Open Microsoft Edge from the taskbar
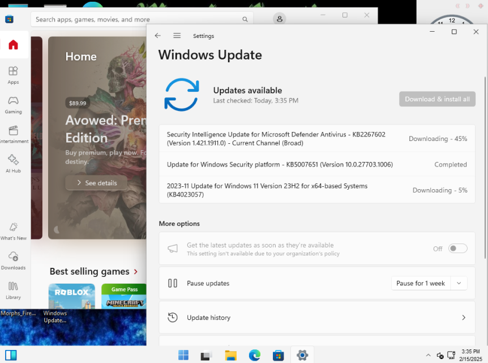 (x=255, y=355)
